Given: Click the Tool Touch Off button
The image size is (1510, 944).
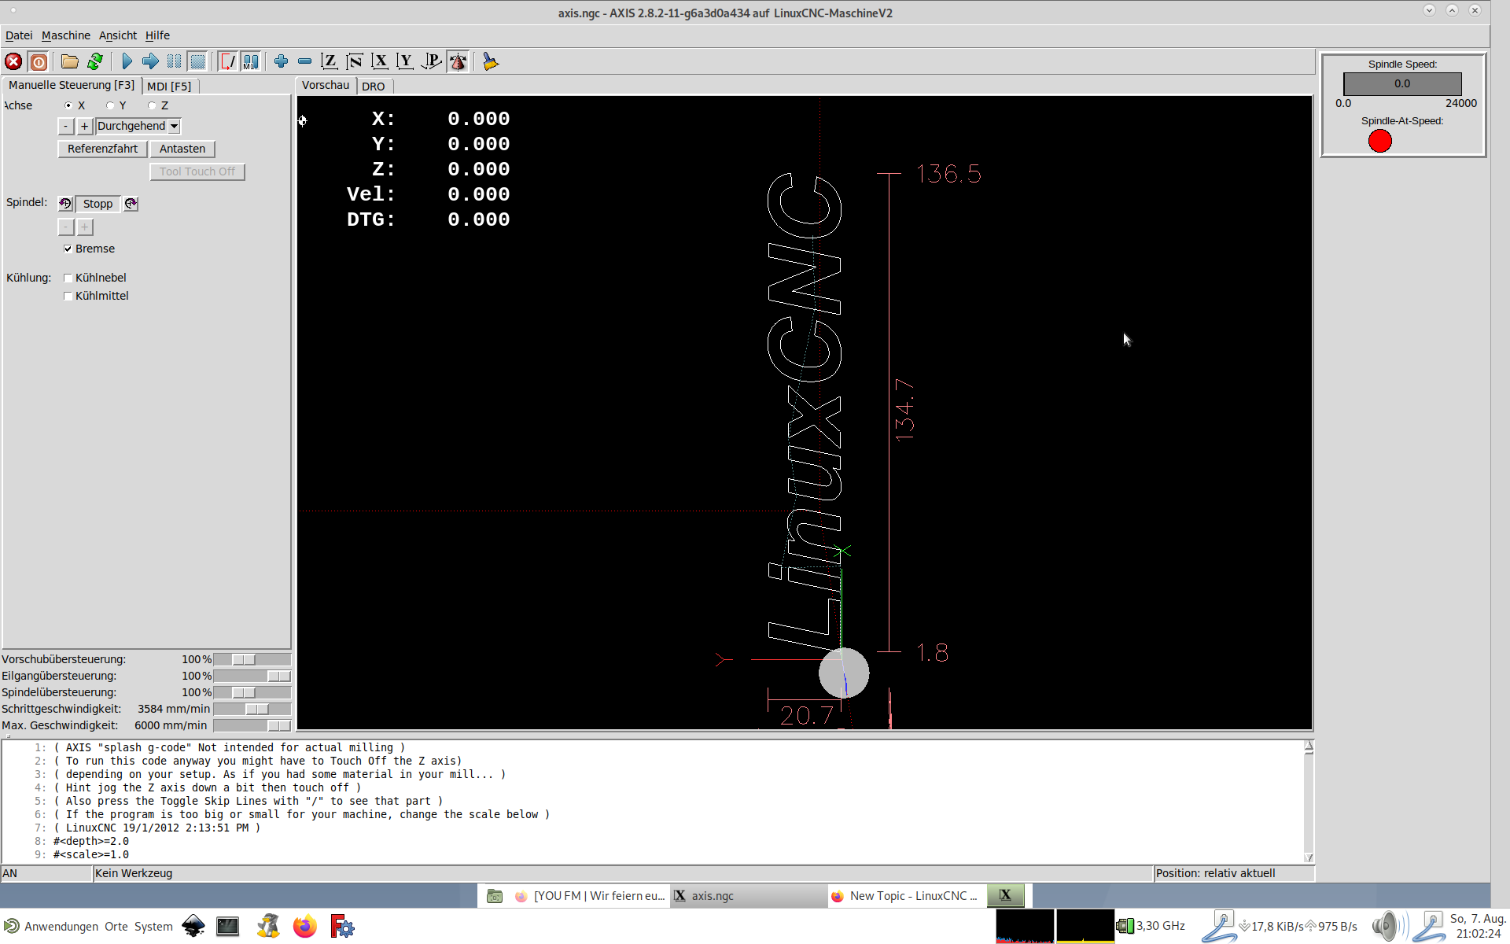Looking at the screenshot, I should coord(197,171).
